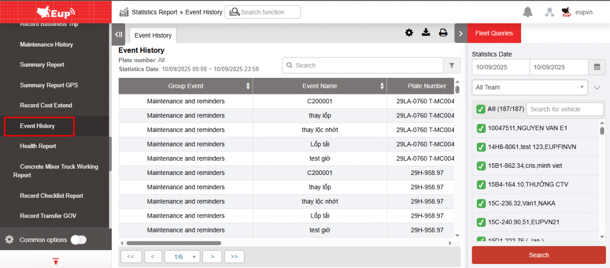Expand the chevron beside All Team
The height and width of the screenshot is (268, 610).
click(597, 87)
